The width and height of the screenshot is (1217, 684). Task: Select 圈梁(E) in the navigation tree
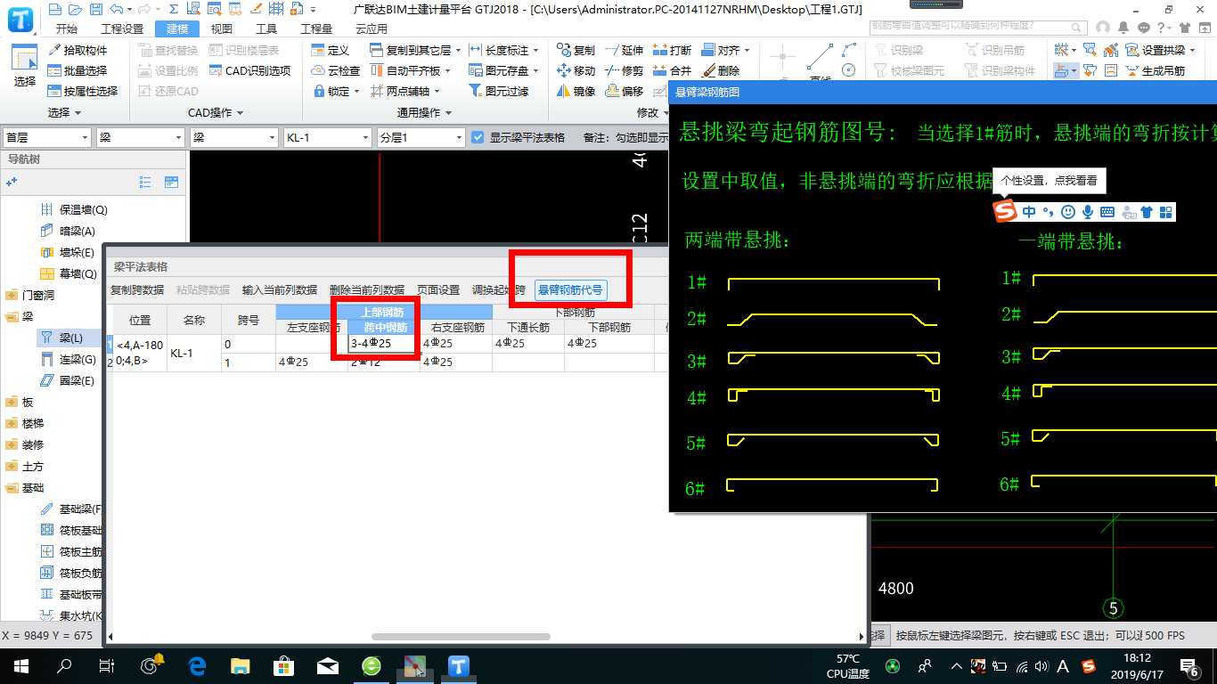point(68,380)
